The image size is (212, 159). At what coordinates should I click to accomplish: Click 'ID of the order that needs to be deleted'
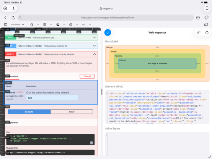[47, 92]
